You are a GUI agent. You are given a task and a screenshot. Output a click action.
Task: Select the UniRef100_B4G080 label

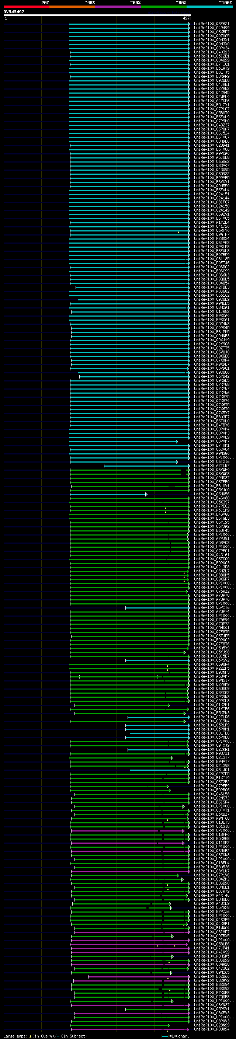[211, 498]
